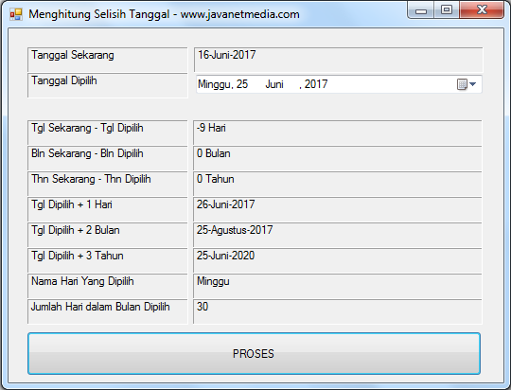
Task: Click the Nama Hari Yang Dipilih label
Action: click(x=108, y=286)
